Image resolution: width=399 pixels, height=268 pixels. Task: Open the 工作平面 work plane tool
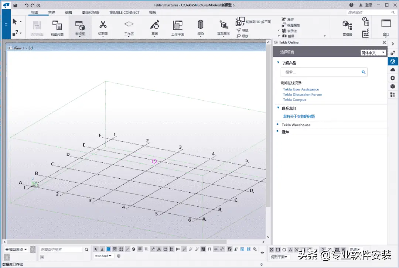tap(178, 28)
